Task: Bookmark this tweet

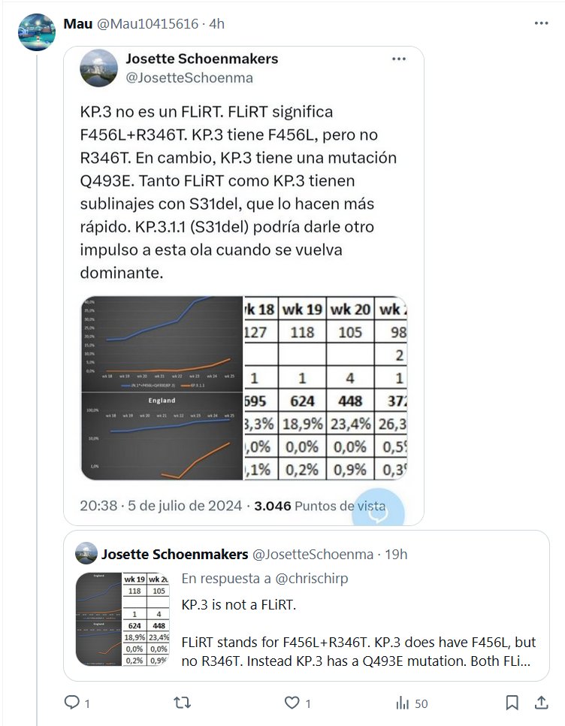Action: (x=512, y=703)
